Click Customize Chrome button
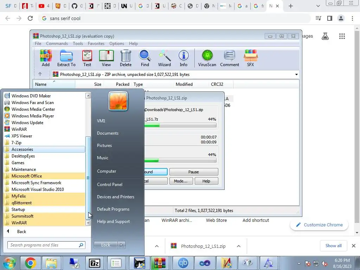360x270 pixels. [319, 225]
